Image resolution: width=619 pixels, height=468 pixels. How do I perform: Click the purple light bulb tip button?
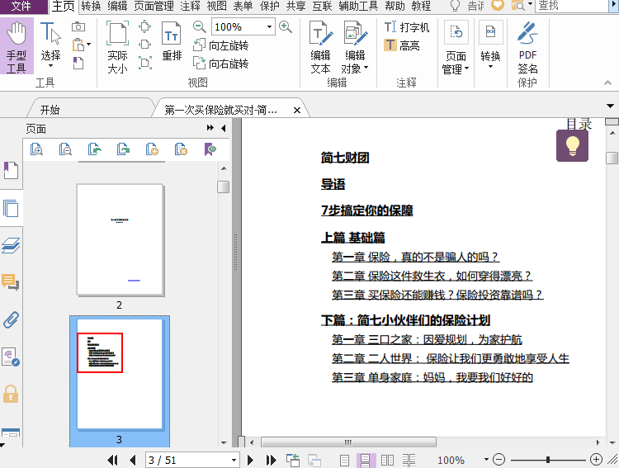coord(572,146)
